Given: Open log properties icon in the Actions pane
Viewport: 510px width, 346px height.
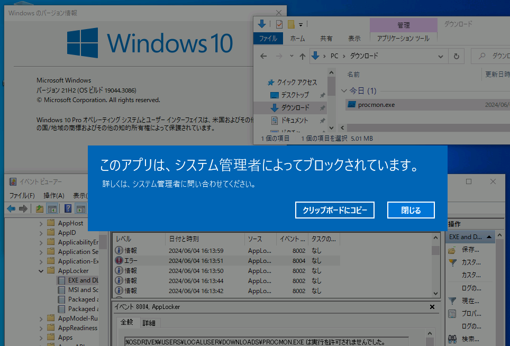Looking at the screenshot, I should coord(453,313).
